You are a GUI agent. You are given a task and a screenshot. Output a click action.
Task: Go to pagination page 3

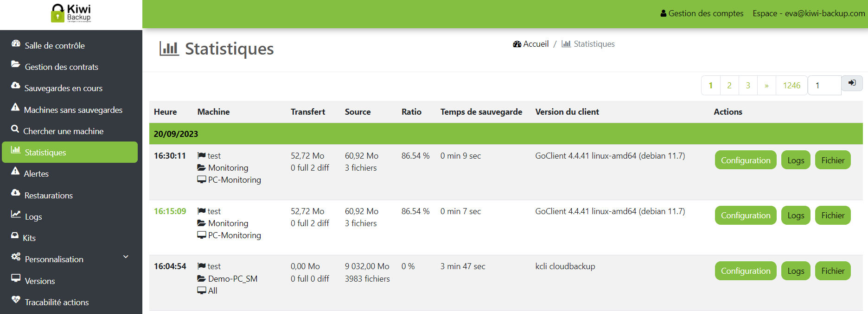click(748, 85)
